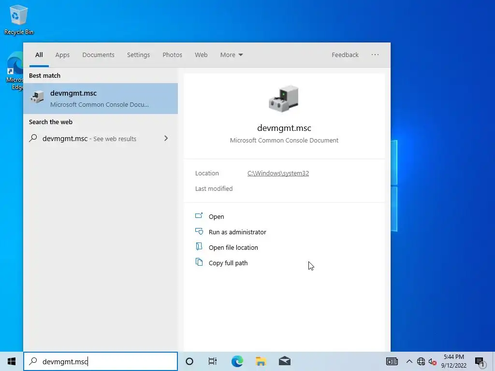
Task: Choose Run as administrator
Action: tap(237, 232)
